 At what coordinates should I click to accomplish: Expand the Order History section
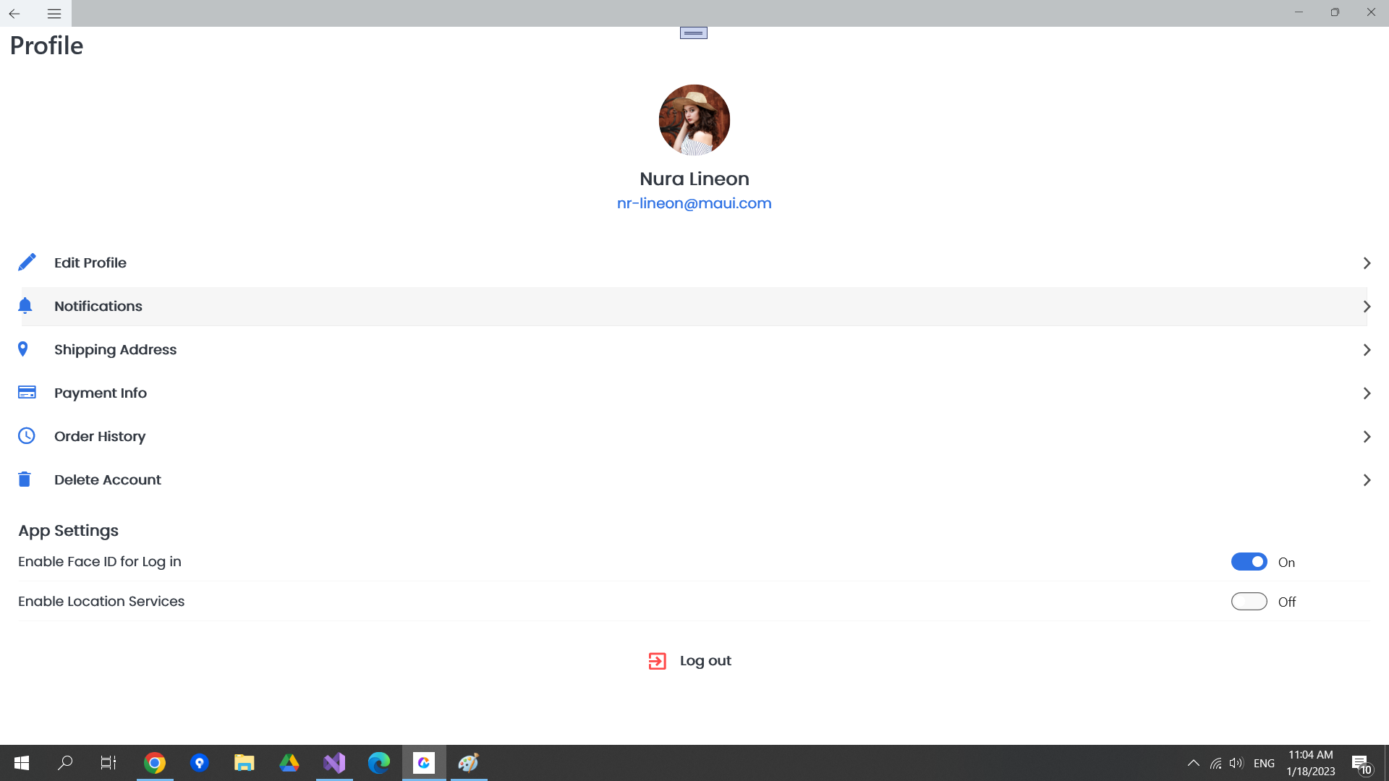click(1366, 436)
